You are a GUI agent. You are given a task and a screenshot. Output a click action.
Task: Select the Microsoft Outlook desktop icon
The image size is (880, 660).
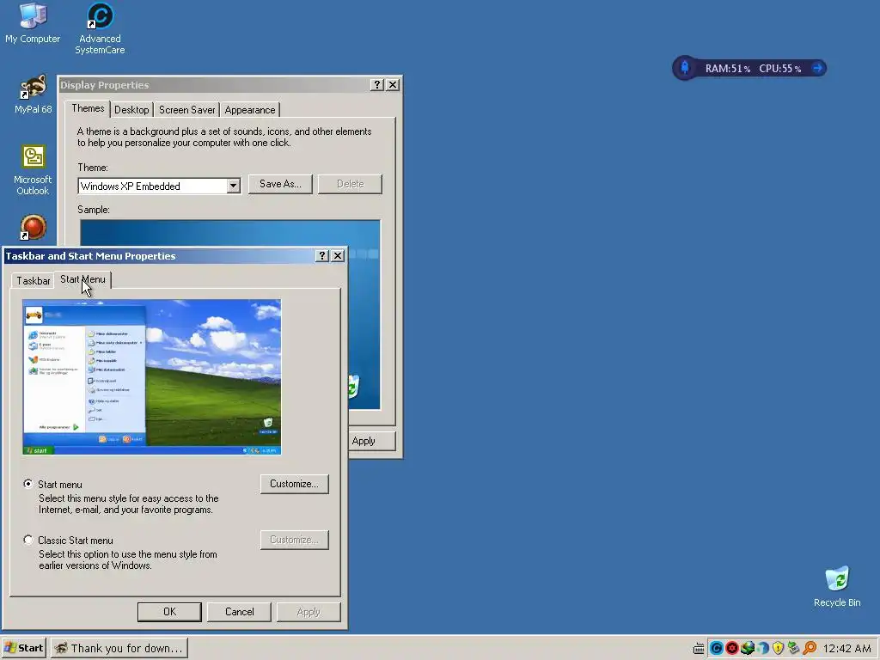33,171
